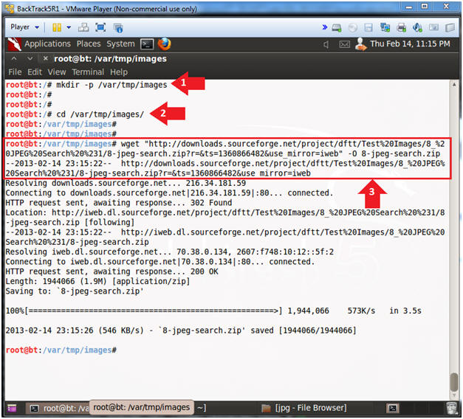
Task: Click the terminal window up-arrow button
Action: pos(14,58)
